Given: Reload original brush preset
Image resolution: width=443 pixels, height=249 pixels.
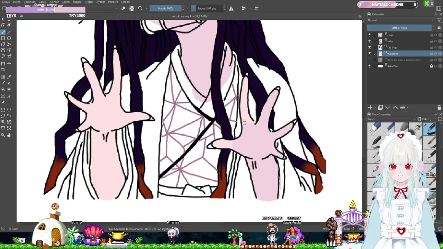Looking at the screenshot, I should click(140, 8).
